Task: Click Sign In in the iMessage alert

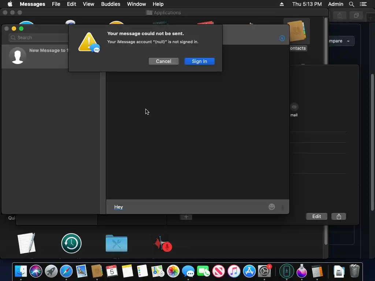Action: coord(200,61)
